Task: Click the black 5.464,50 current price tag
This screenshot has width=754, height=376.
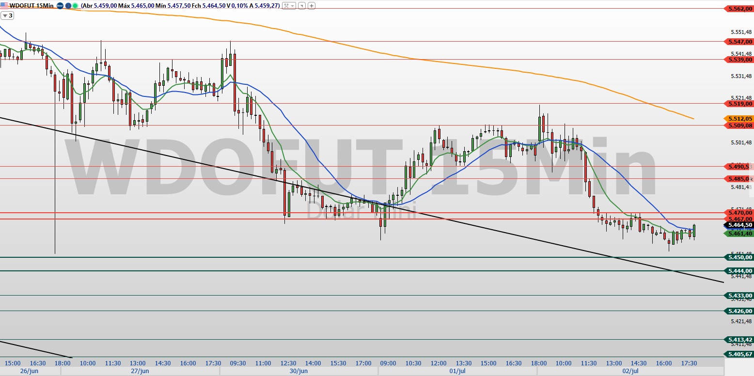Action: coord(738,225)
